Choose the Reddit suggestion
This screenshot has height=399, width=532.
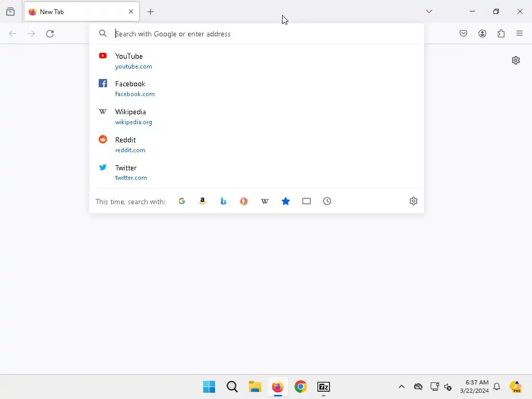(257, 144)
